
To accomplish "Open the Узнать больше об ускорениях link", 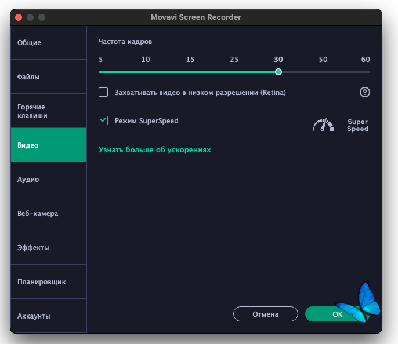I will click(154, 150).
